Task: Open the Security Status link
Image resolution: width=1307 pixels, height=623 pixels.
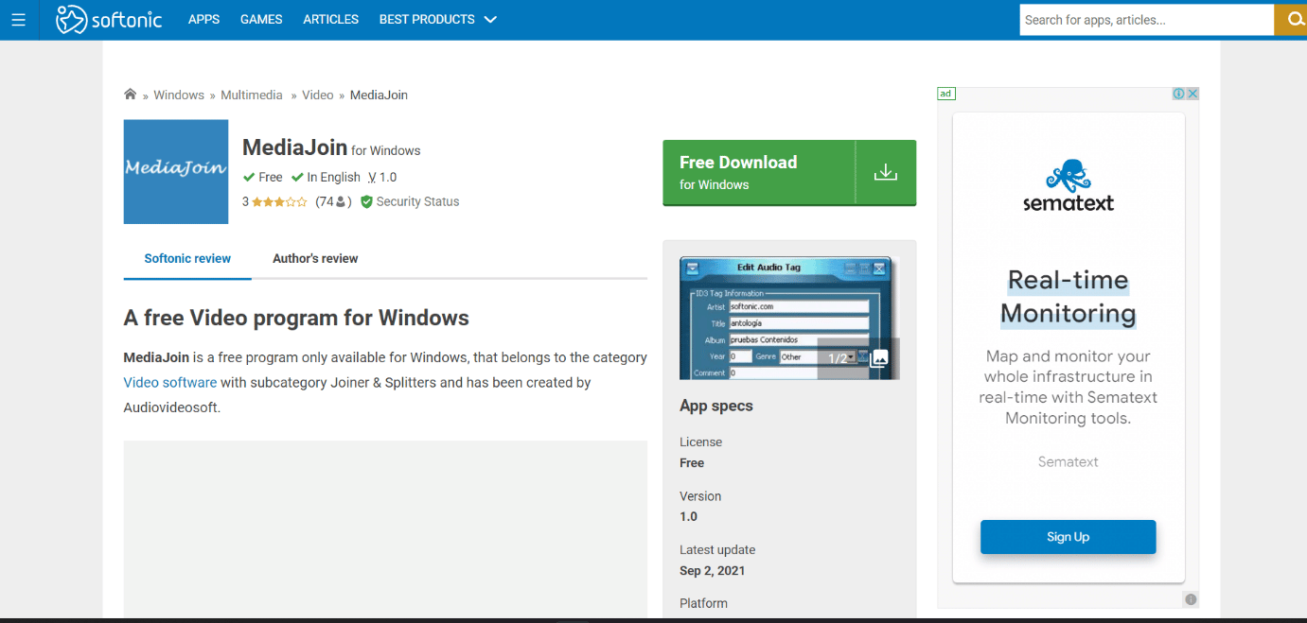Action: coord(417,201)
